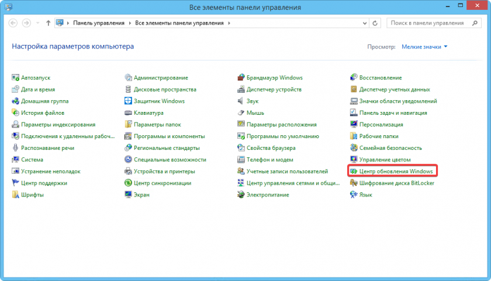Click the Панель управления breadcrumb segment
This screenshot has height=281, width=491.
(x=99, y=23)
